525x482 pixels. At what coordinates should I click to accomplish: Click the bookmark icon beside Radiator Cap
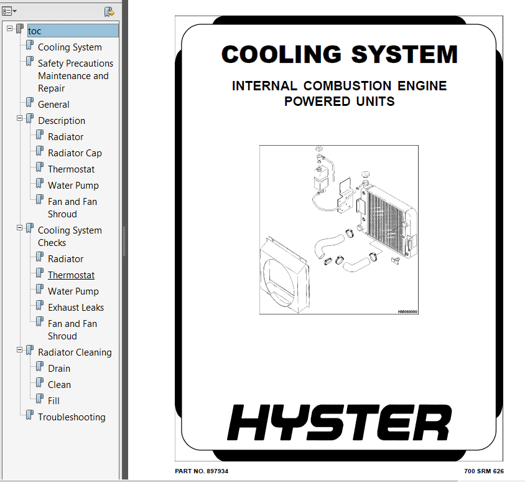[x=40, y=151]
